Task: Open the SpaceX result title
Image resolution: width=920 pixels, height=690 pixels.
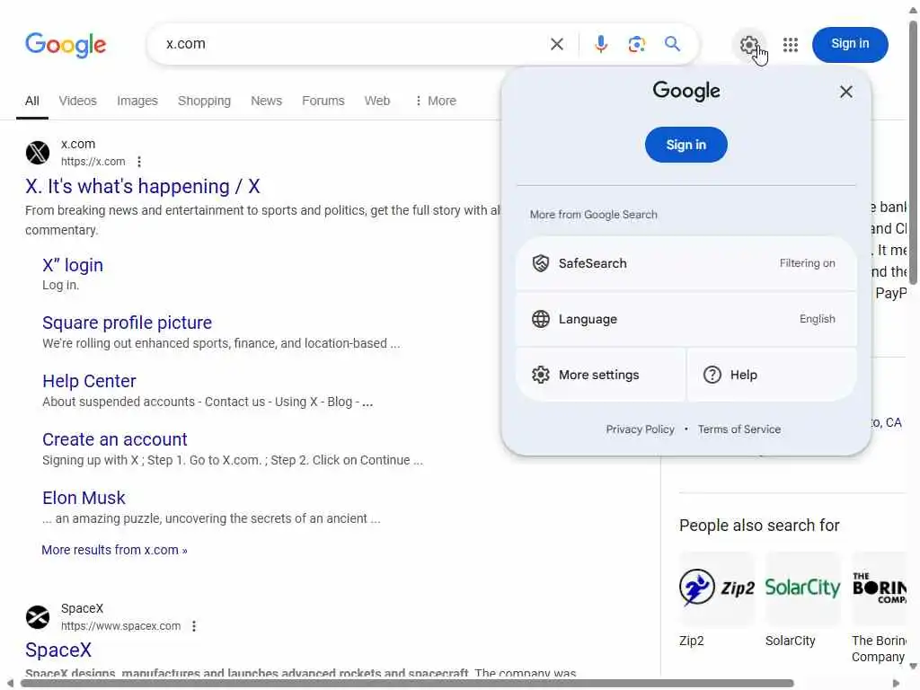Action: tap(58, 650)
